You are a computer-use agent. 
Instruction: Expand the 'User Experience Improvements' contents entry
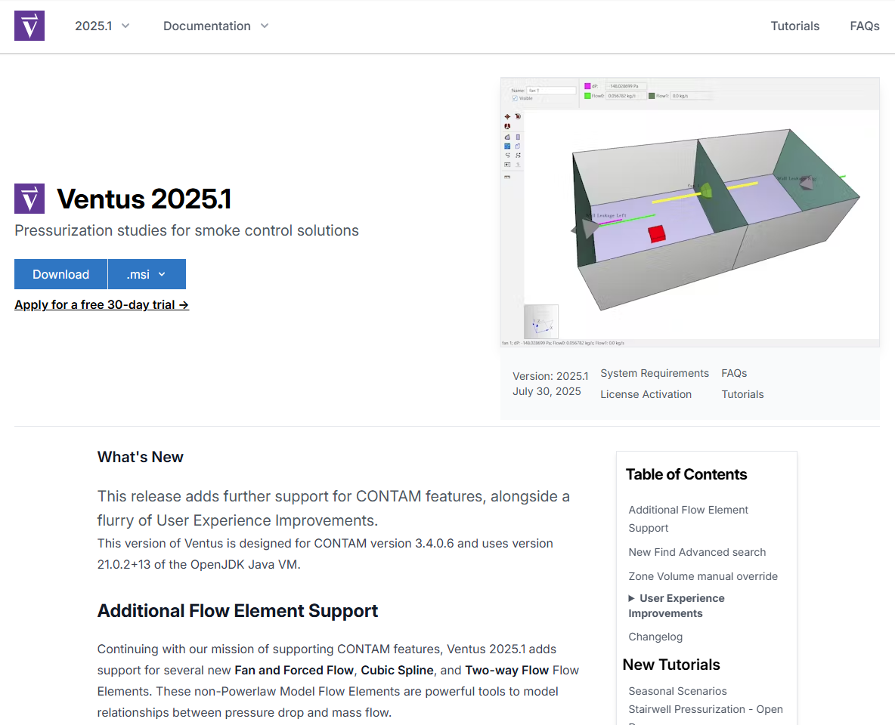coord(677,606)
